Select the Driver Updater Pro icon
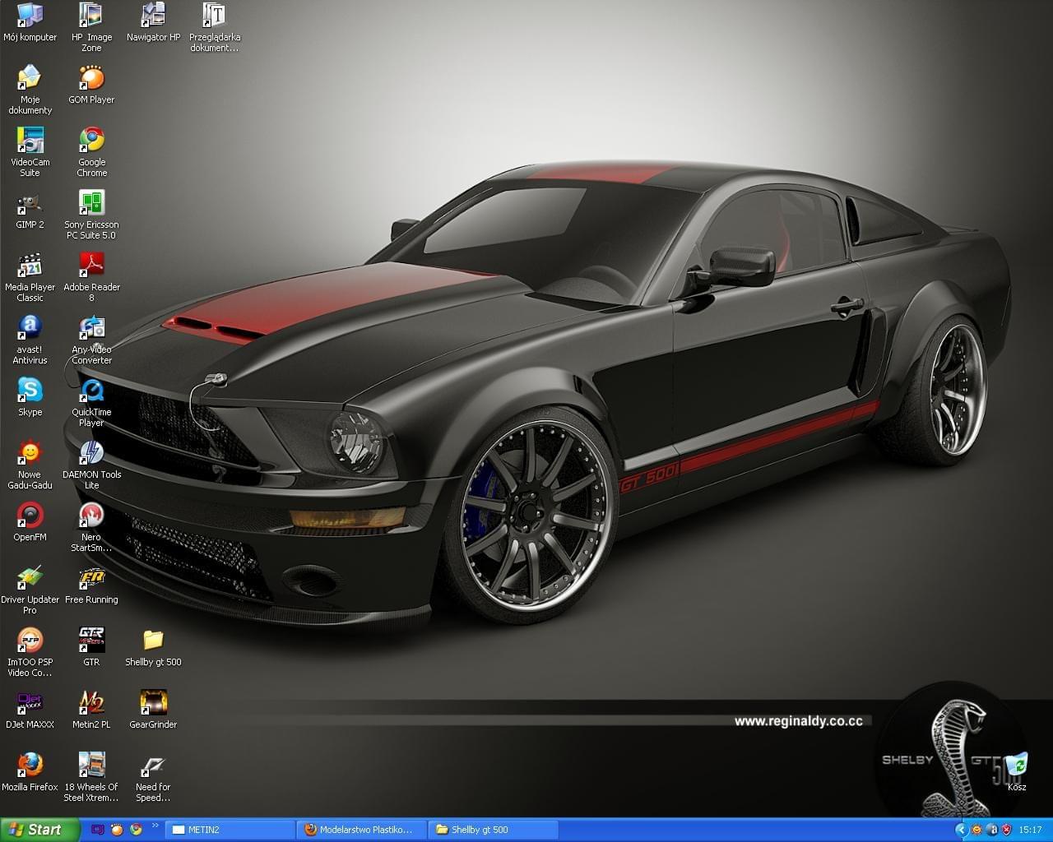Image resolution: width=1053 pixels, height=842 pixels. pos(30,590)
